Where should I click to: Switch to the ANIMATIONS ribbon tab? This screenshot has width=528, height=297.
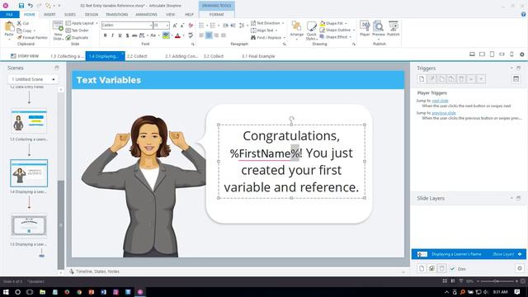pyautogui.click(x=146, y=15)
